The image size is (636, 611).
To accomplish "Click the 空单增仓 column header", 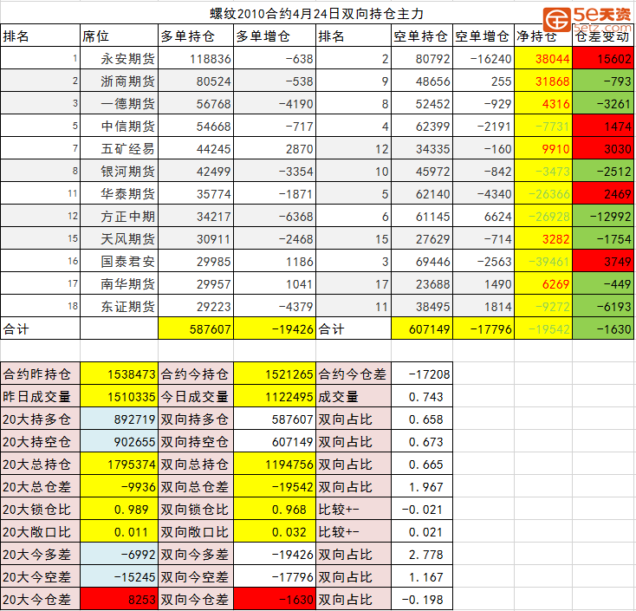I will tap(483, 36).
